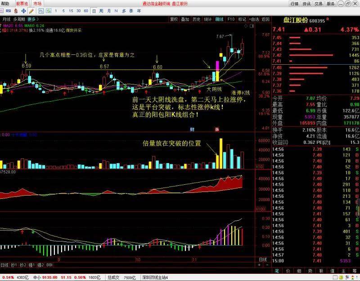Image resolution: width=360 pixels, height=281 pixels.
Task: Switch to the 联 linked tab
Action: (x=321, y=271)
